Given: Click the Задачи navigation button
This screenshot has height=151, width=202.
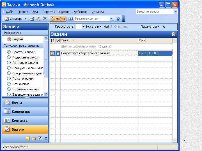Looking at the screenshot, I should 25,129.
